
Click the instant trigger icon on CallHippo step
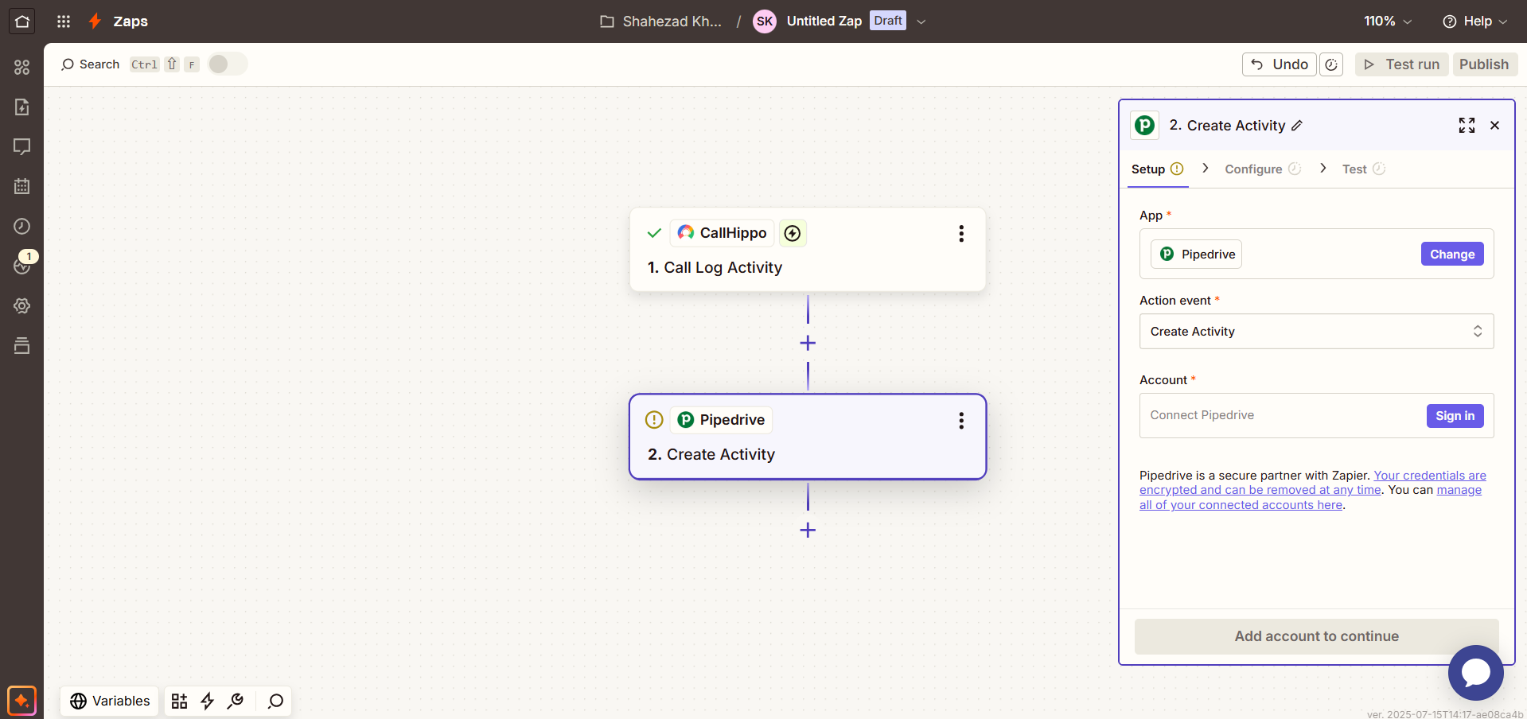pyautogui.click(x=793, y=233)
